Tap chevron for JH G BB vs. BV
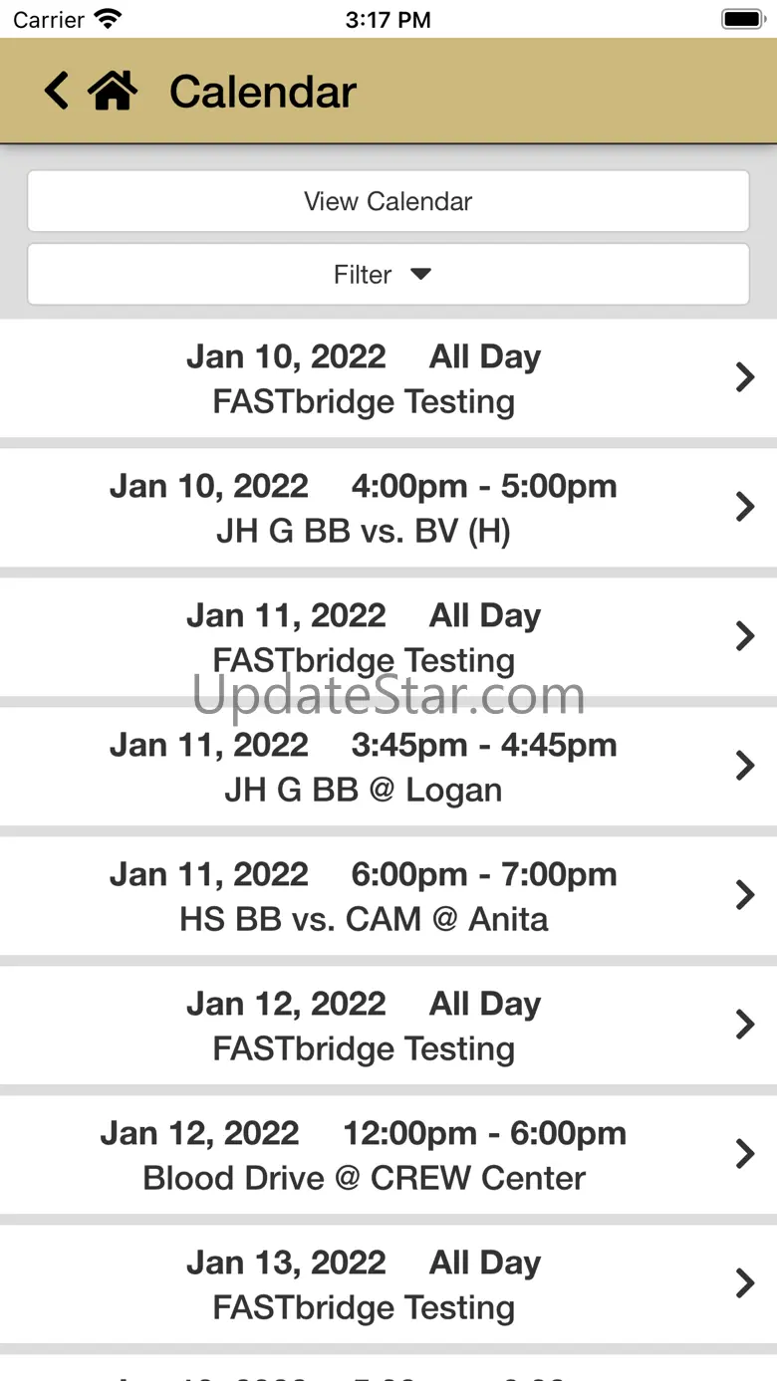777x1381 pixels. pyautogui.click(x=744, y=508)
